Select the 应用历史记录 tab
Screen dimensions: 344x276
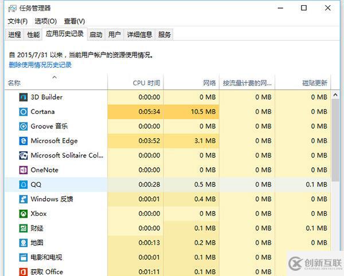point(65,34)
